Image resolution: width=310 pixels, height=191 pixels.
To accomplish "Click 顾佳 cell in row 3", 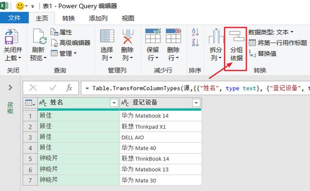I will click(x=78, y=137).
